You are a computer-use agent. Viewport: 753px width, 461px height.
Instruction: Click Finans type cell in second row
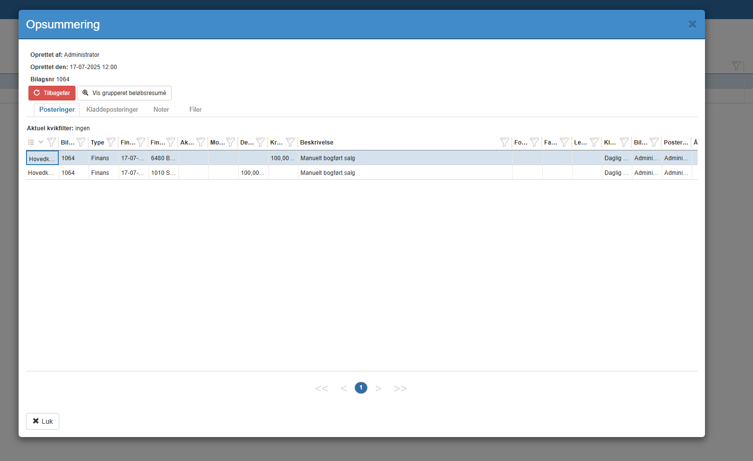tap(103, 173)
